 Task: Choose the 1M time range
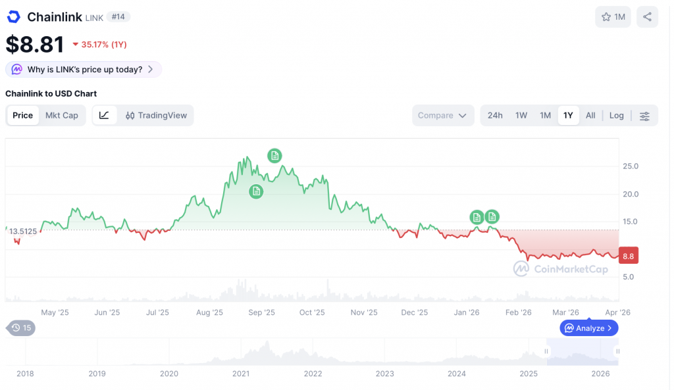coord(545,115)
